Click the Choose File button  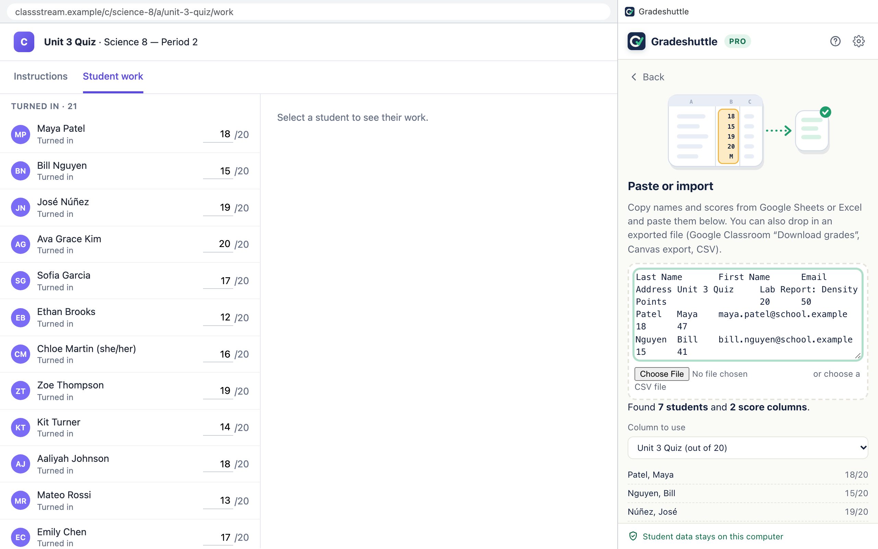click(661, 374)
